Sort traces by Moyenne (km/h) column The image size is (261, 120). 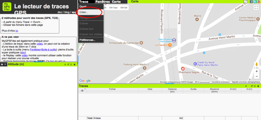[x=214, y=90]
